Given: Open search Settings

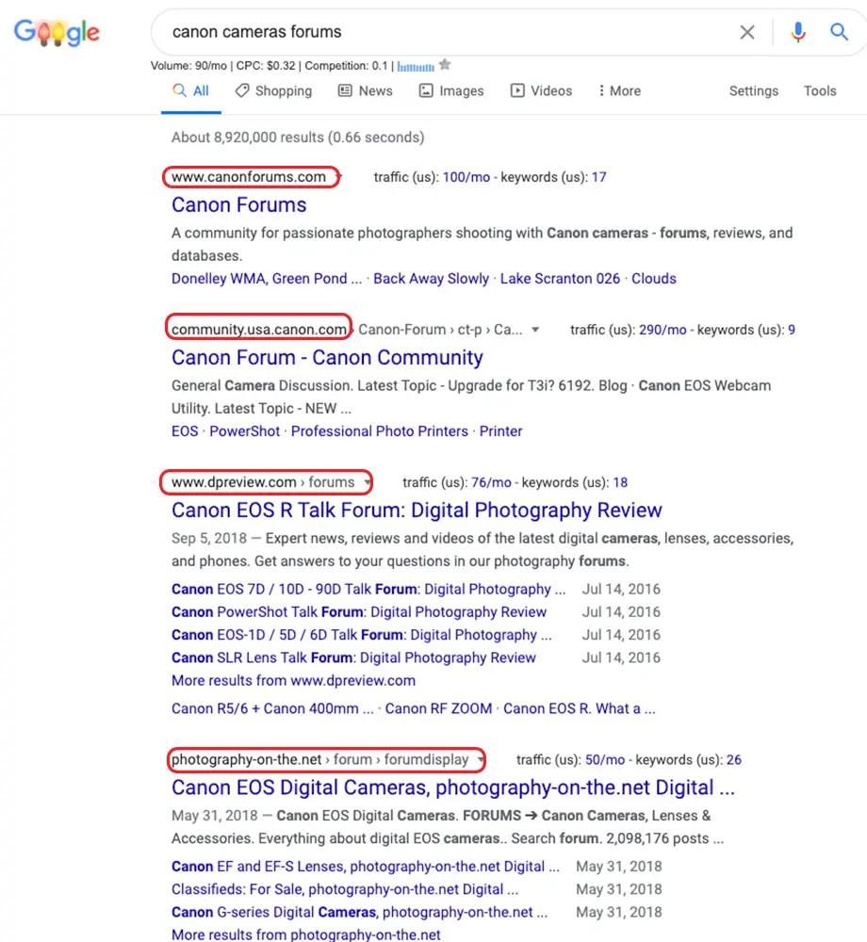Looking at the screenshot, I should [x=754, y=90].
